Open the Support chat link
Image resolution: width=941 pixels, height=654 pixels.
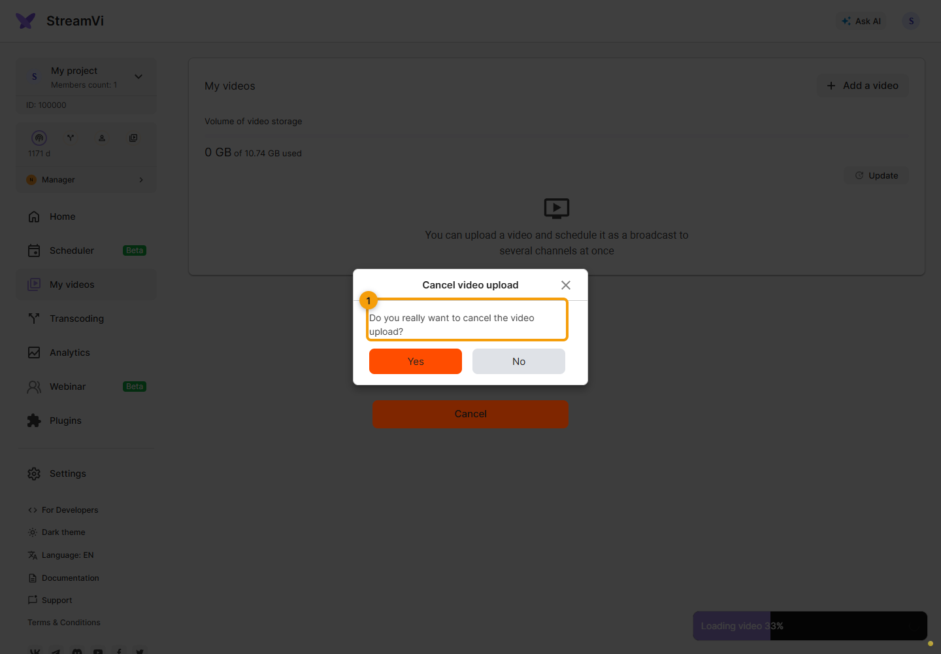tap(50, 600)
